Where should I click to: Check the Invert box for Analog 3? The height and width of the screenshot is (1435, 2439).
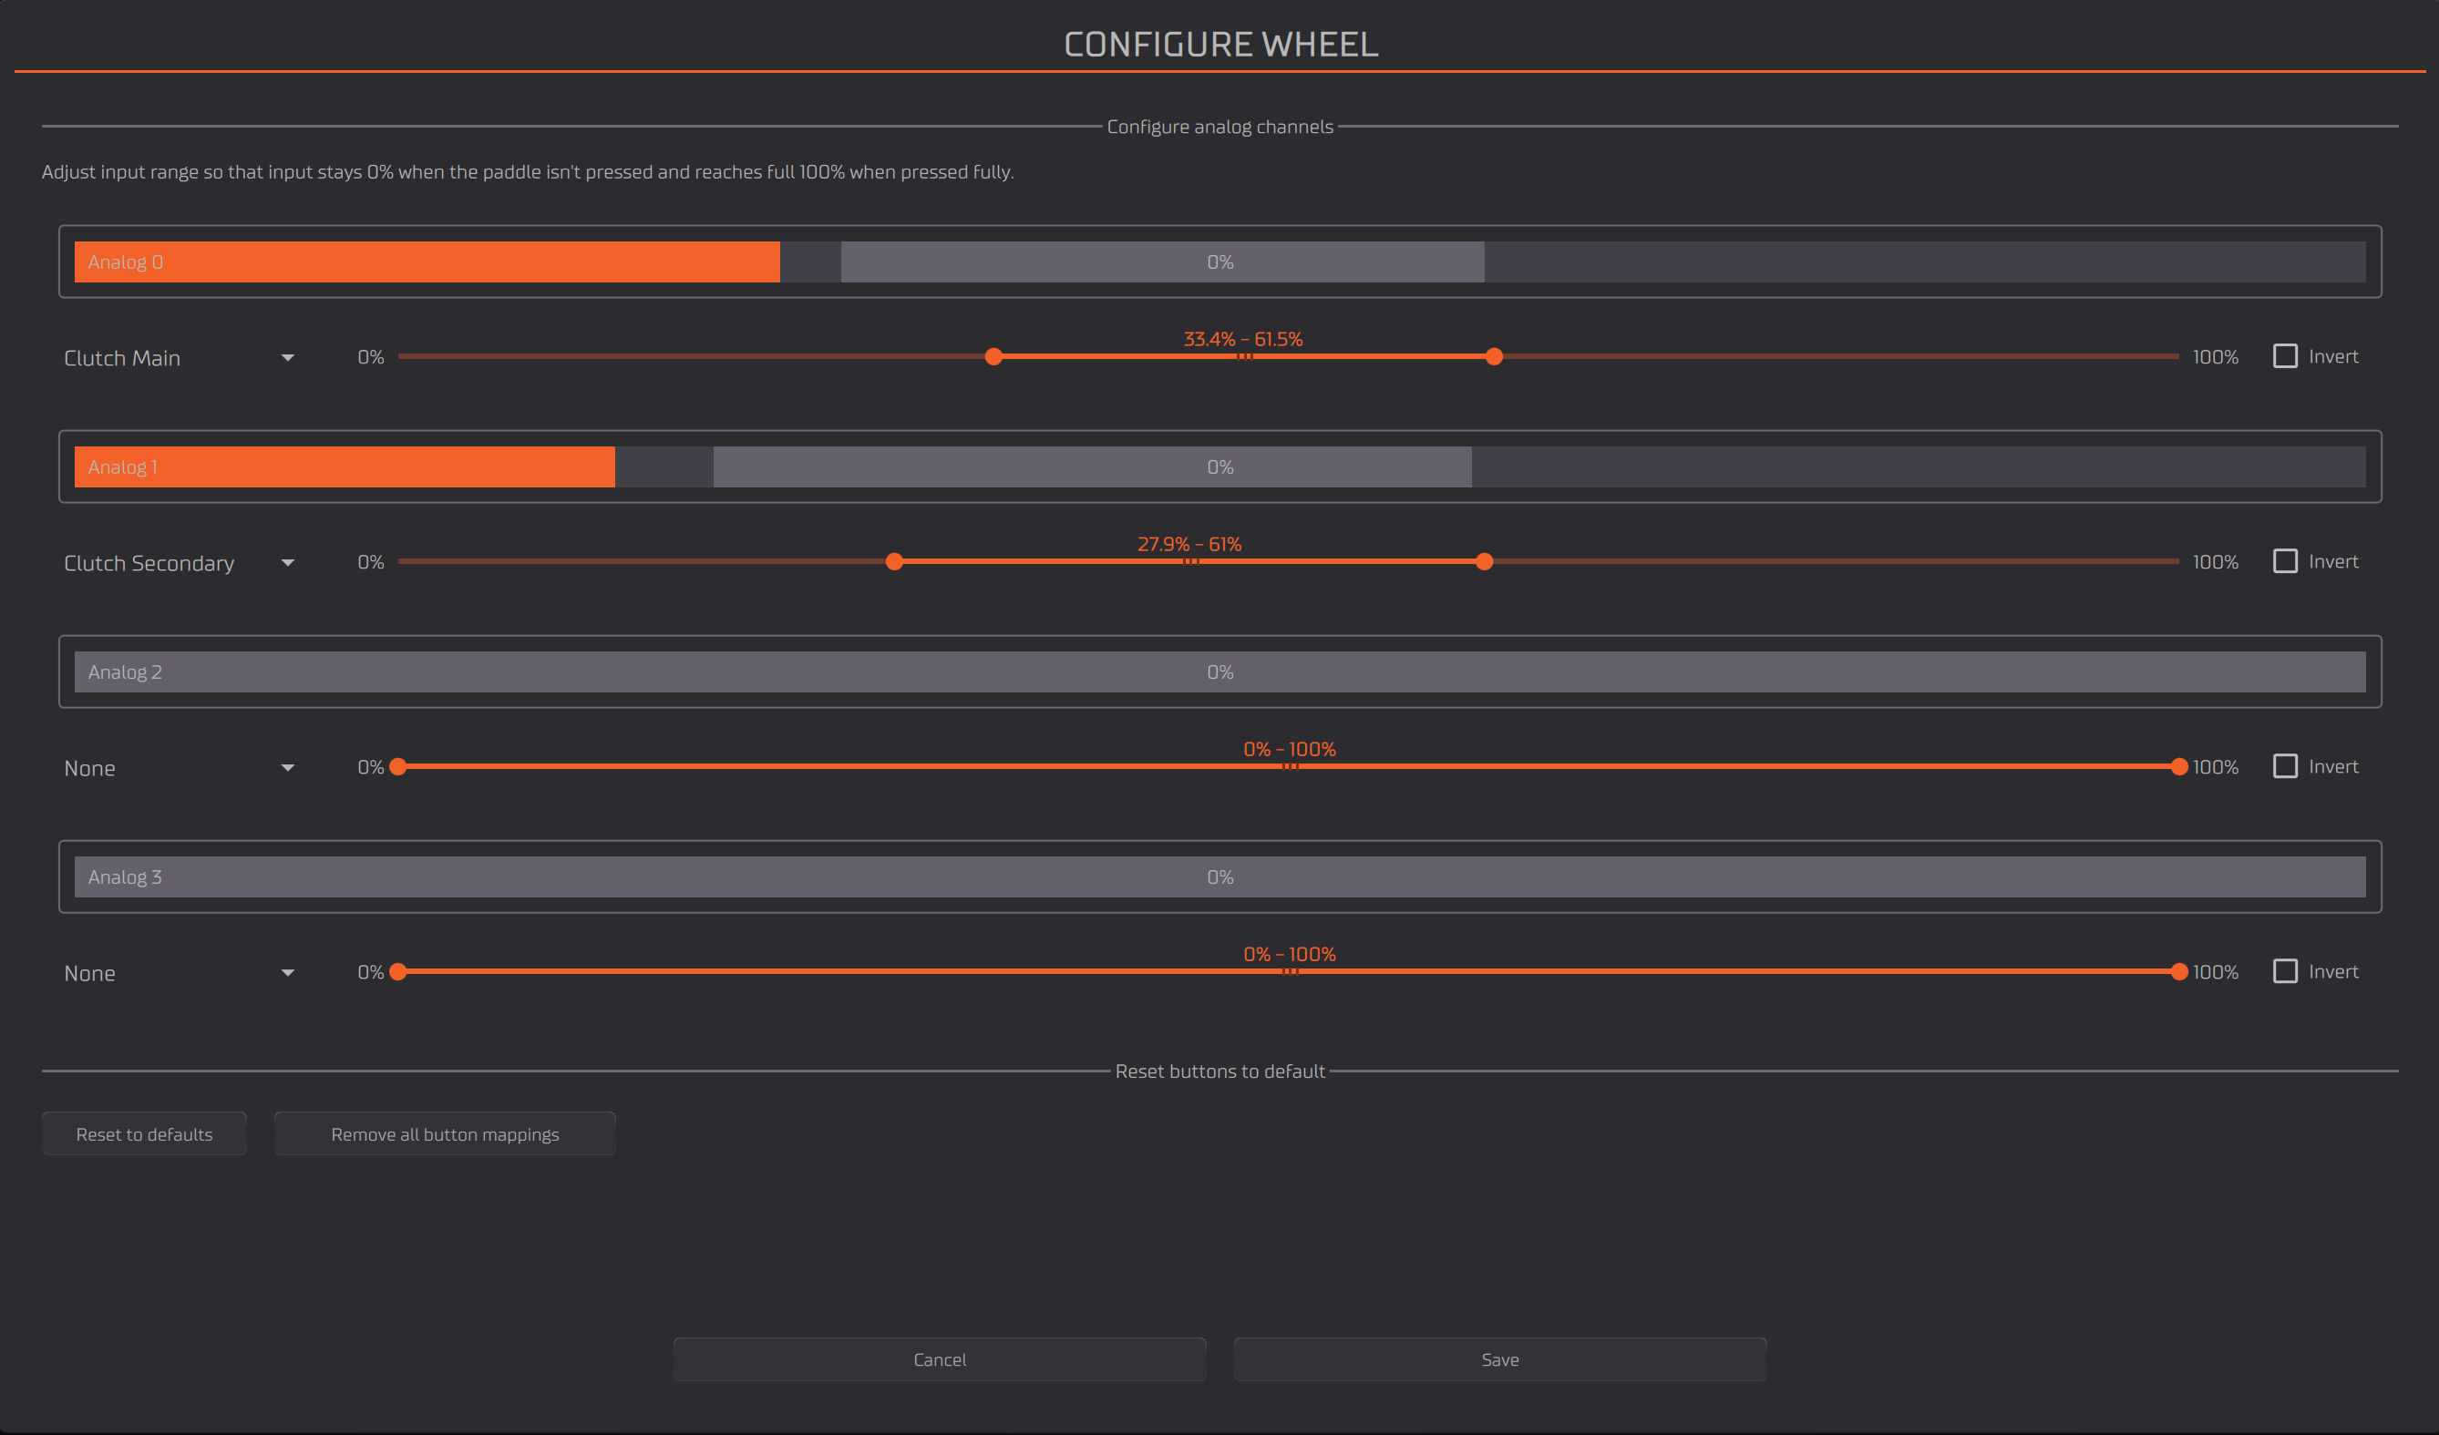pos(2284,971)
